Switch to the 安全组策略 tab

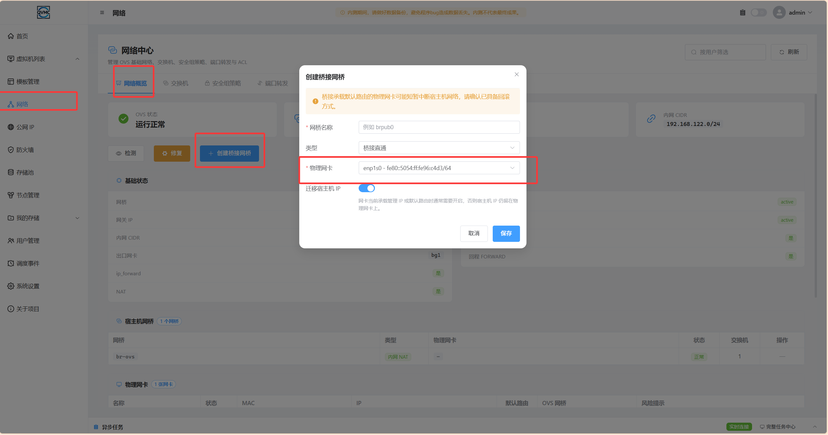point(223,83)
